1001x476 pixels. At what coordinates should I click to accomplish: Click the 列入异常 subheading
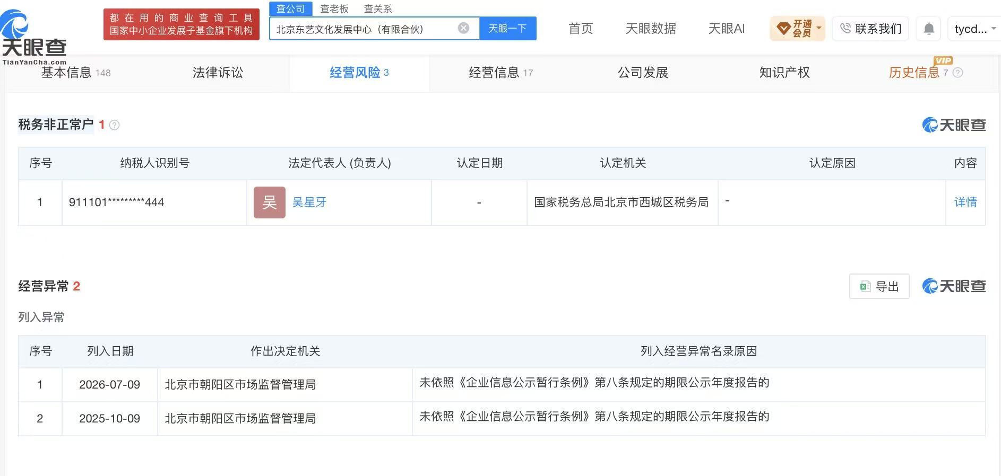click(x=41, y=317)
